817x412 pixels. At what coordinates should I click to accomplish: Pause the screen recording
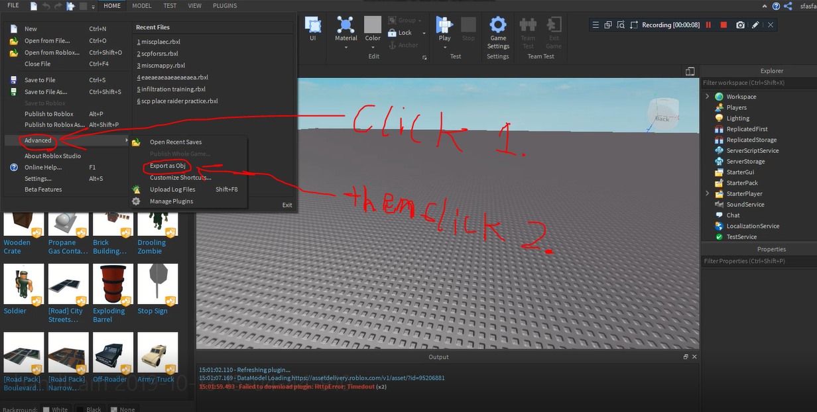[708, 25]
